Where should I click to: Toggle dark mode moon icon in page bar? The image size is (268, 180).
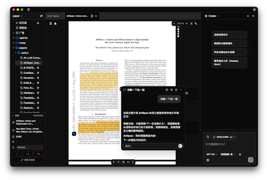tap(124, 162)
